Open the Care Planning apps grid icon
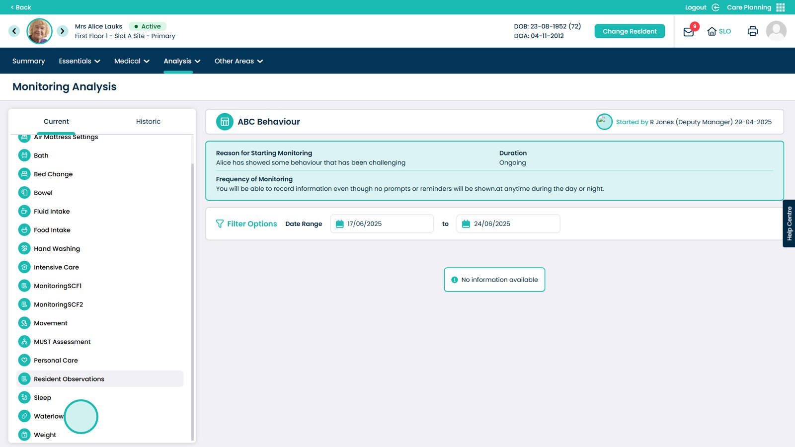The image size is (795, 447). coord(781,7)
